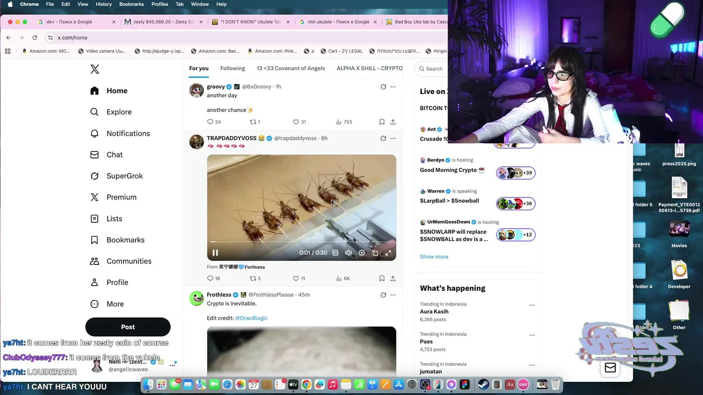
Task: Open the Bookmarks menu in Chrome
Action: pos(131,4)
